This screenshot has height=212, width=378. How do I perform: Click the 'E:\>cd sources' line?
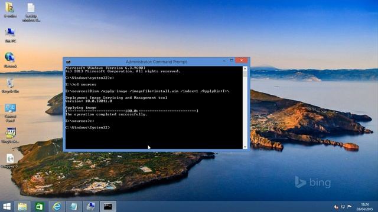[x=81, y=85]
